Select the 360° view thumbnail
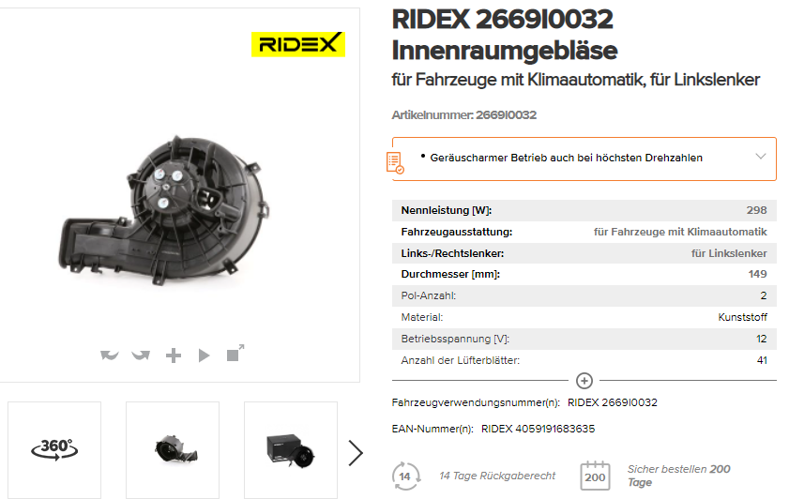Screen dimensions: 789x499 [x=54, y=449]
